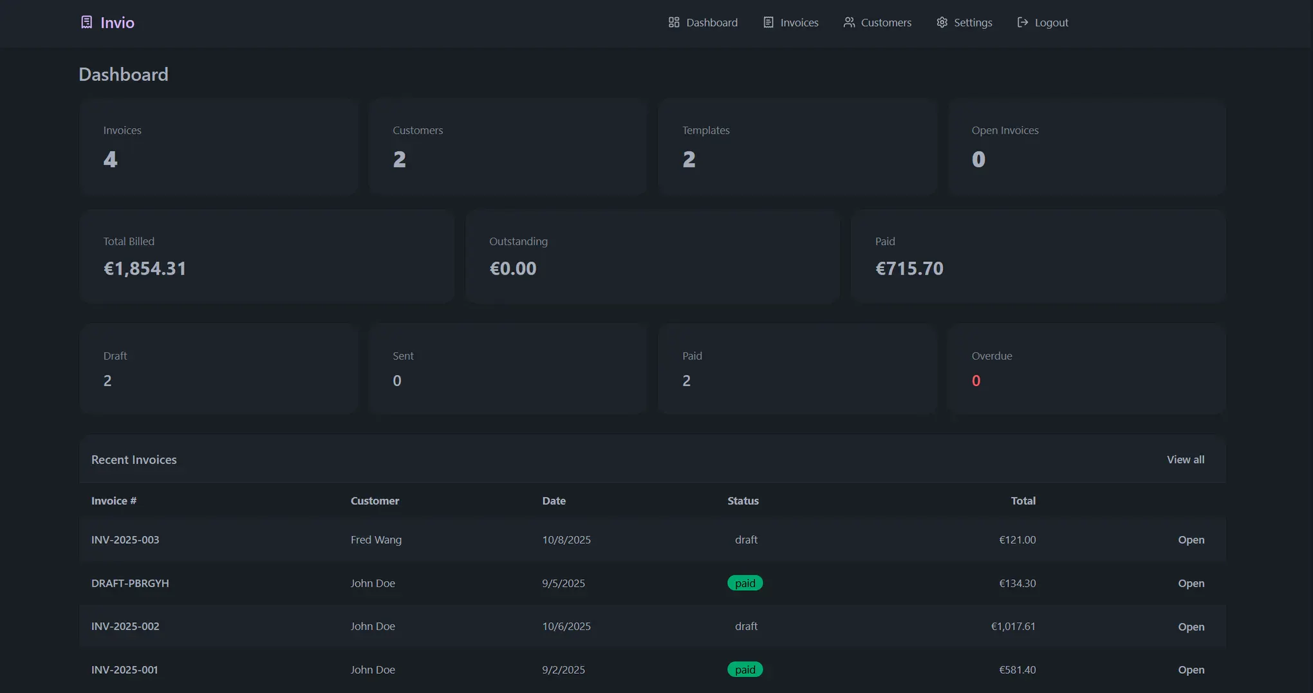Click the date 9/2/2025
This screenshot has width=1313, height=693.
coord(563,670)
